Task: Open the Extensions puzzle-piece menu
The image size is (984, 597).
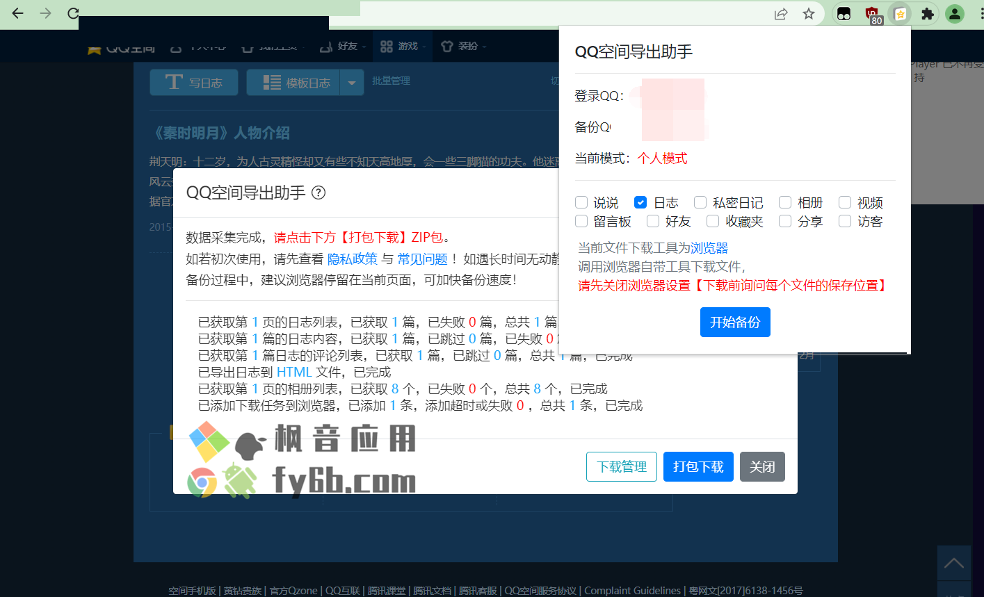Action: [x=927, y=14]
